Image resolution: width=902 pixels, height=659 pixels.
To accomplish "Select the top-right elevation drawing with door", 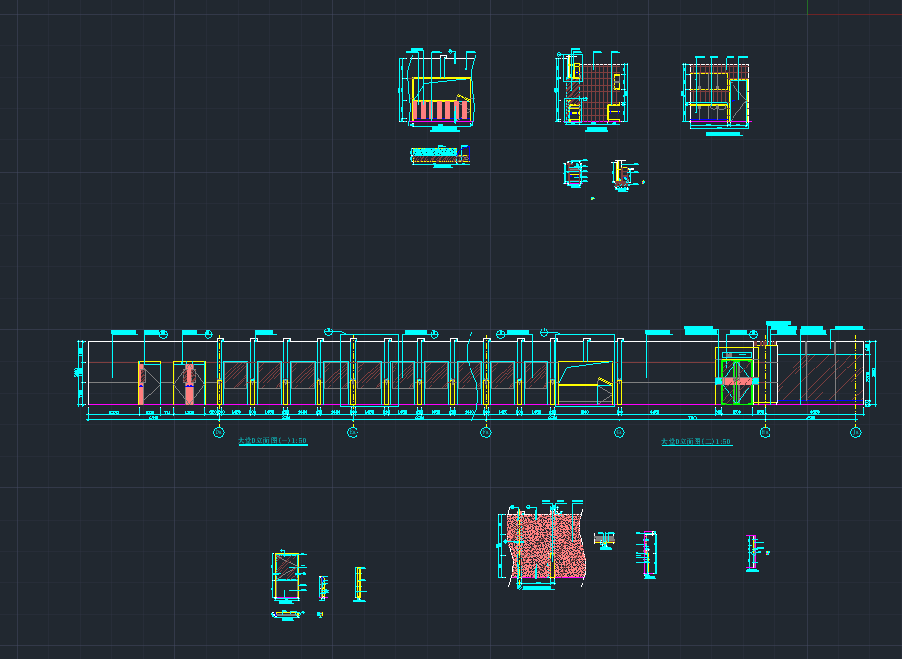I will pos(716,94).
